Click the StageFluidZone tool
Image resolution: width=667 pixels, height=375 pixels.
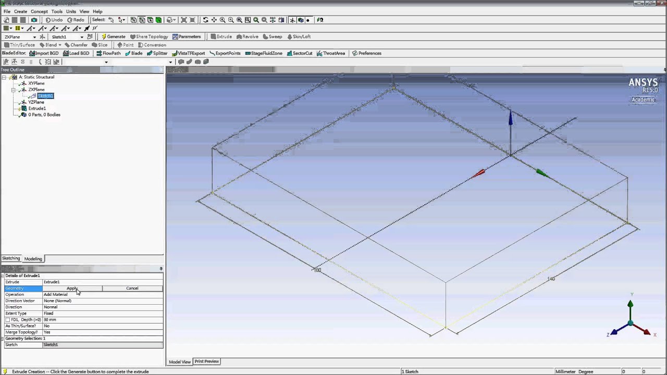click(264, 53)
